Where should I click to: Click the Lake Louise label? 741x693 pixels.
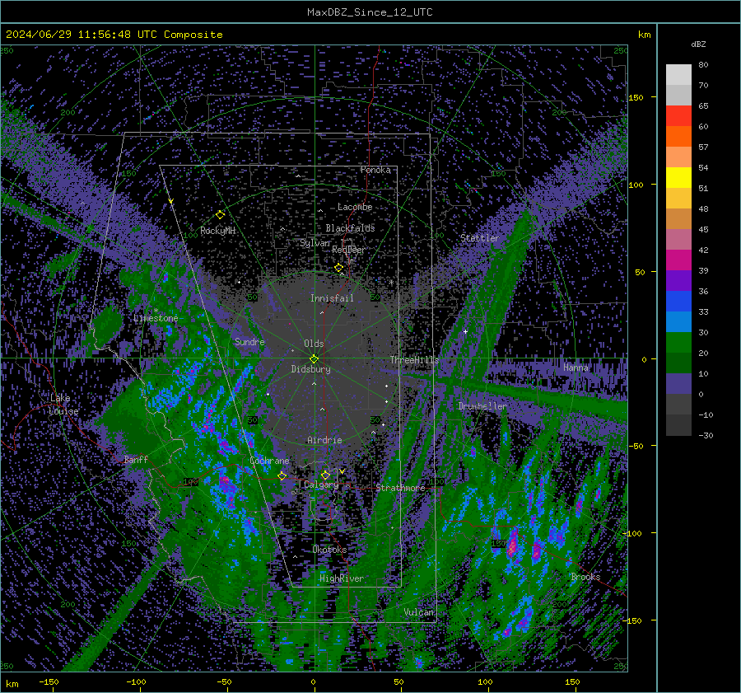coord(63,405)
